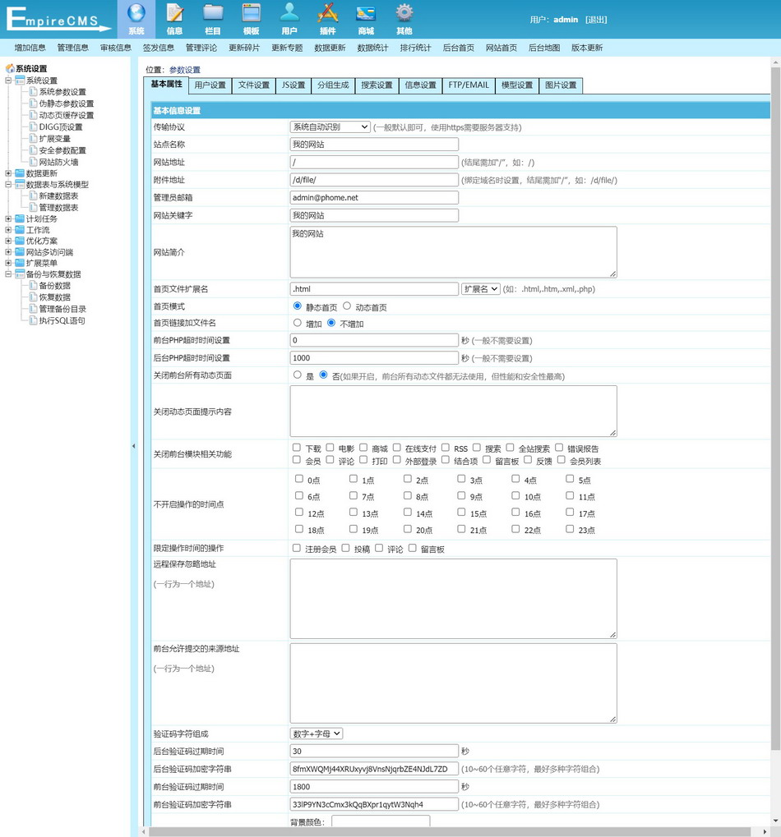Check the 下载 module checkbox
The width and height of the screenshot is (781, 837).
tap(297, 448)
